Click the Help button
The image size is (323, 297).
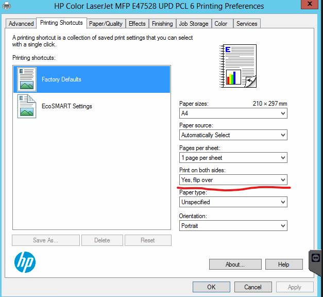pos(284,265)
